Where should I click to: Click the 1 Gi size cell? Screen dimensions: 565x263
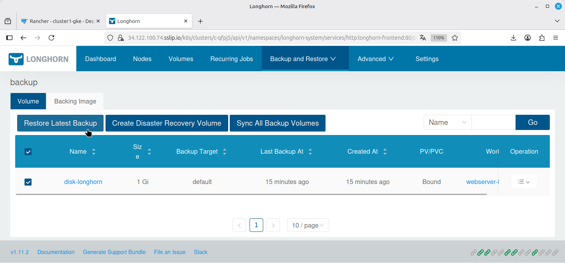(143, 182)
